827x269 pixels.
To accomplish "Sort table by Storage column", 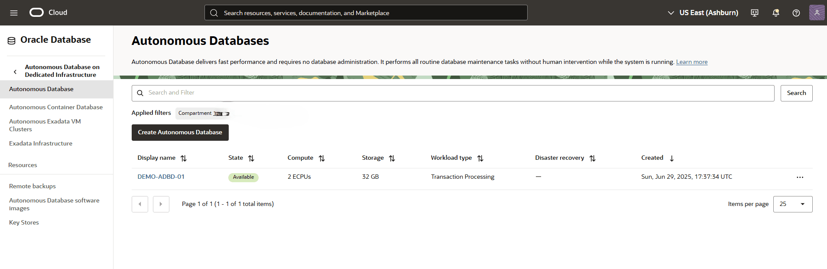I will 392,158.
